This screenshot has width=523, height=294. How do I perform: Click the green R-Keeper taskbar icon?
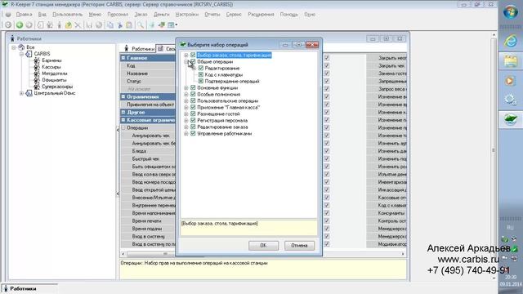(x=510, y=119)
